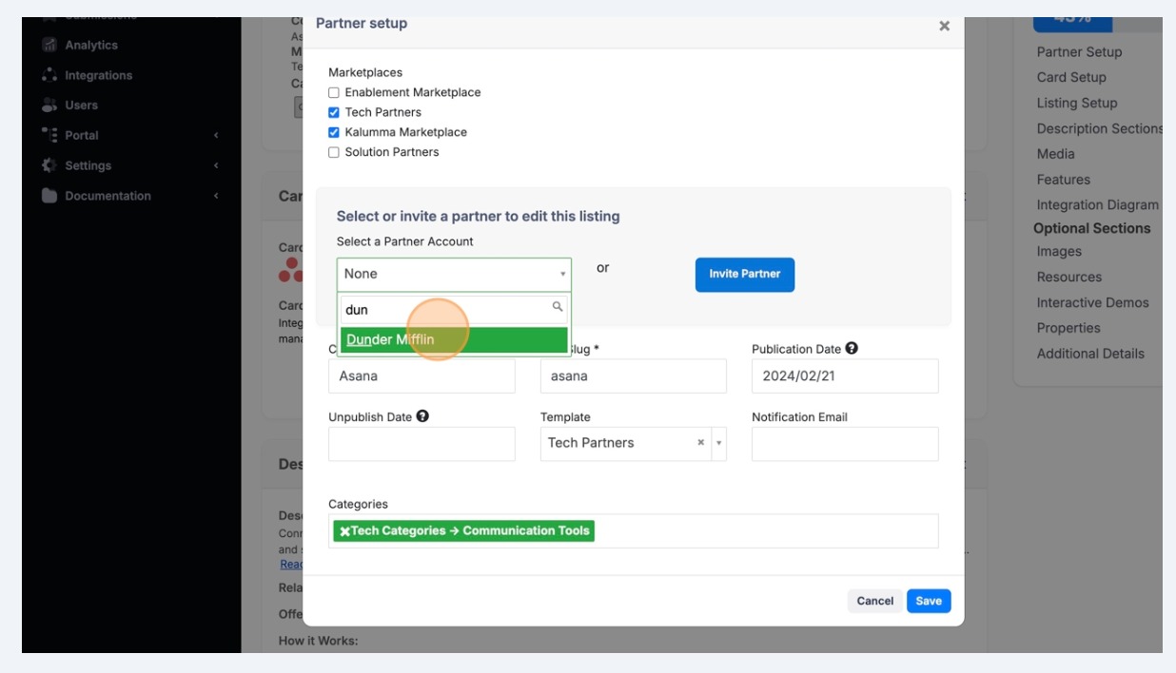Go to Media section link
Viewport: 1176px width, 673px height.
(1055, 154)
